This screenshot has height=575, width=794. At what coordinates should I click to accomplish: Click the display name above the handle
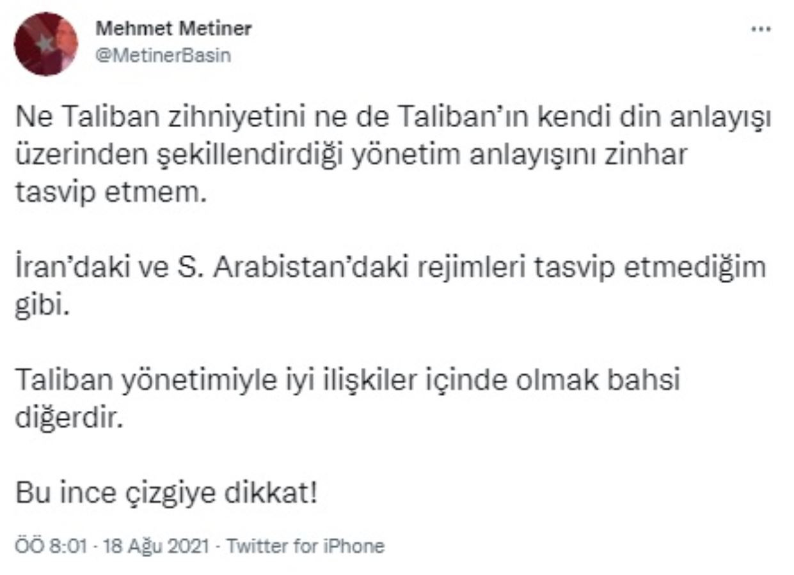coord(173,28)
